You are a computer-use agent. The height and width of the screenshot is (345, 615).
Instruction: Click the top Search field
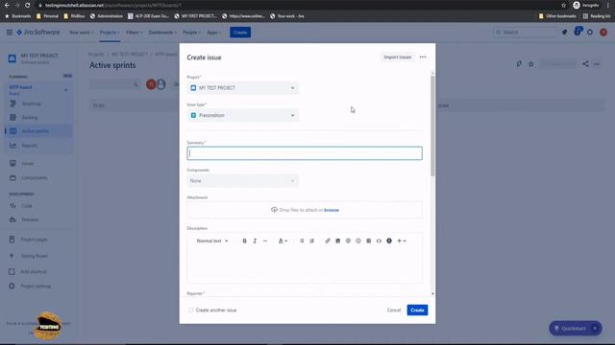[x=525, y=33]
